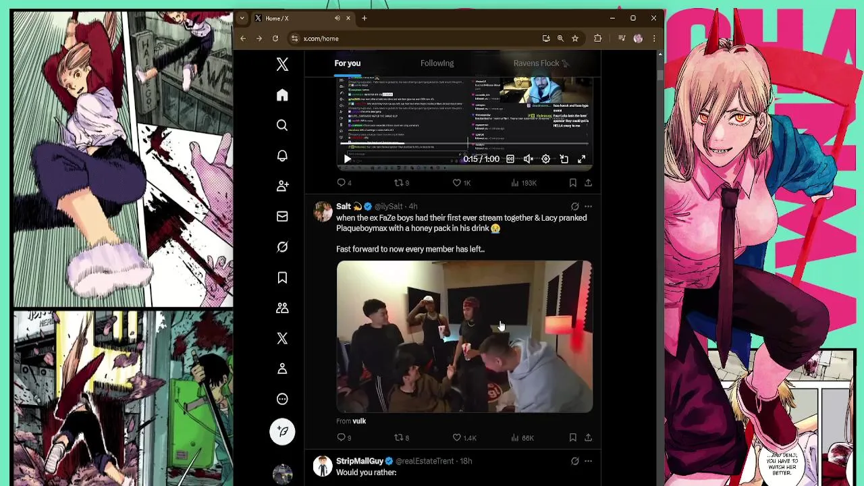
Task: Open account avatar at sidebar bottom
Action: 282,474
